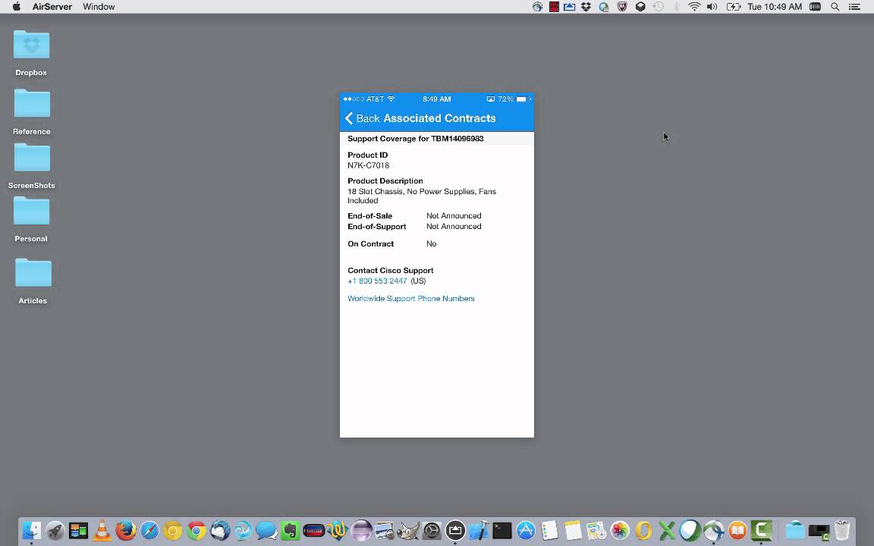Launch Xcode hammer icon in the dock
The width and height of the screenshot is (874, 546).
point(479,530)
